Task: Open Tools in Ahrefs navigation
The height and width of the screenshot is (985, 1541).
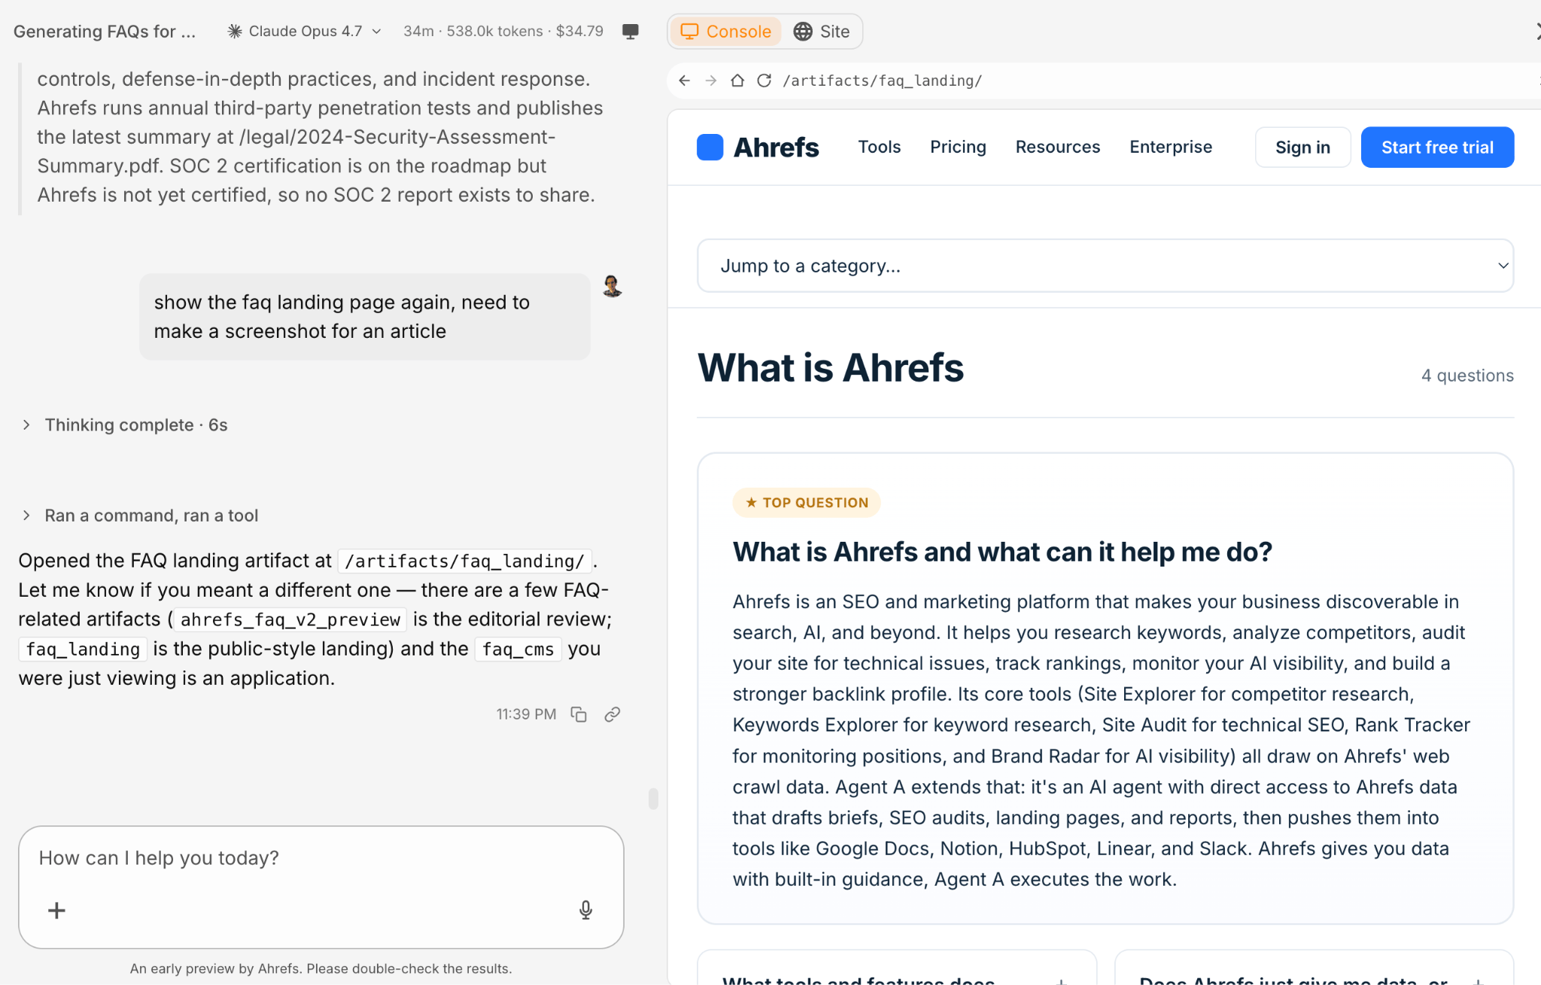Action: [879, 147]
